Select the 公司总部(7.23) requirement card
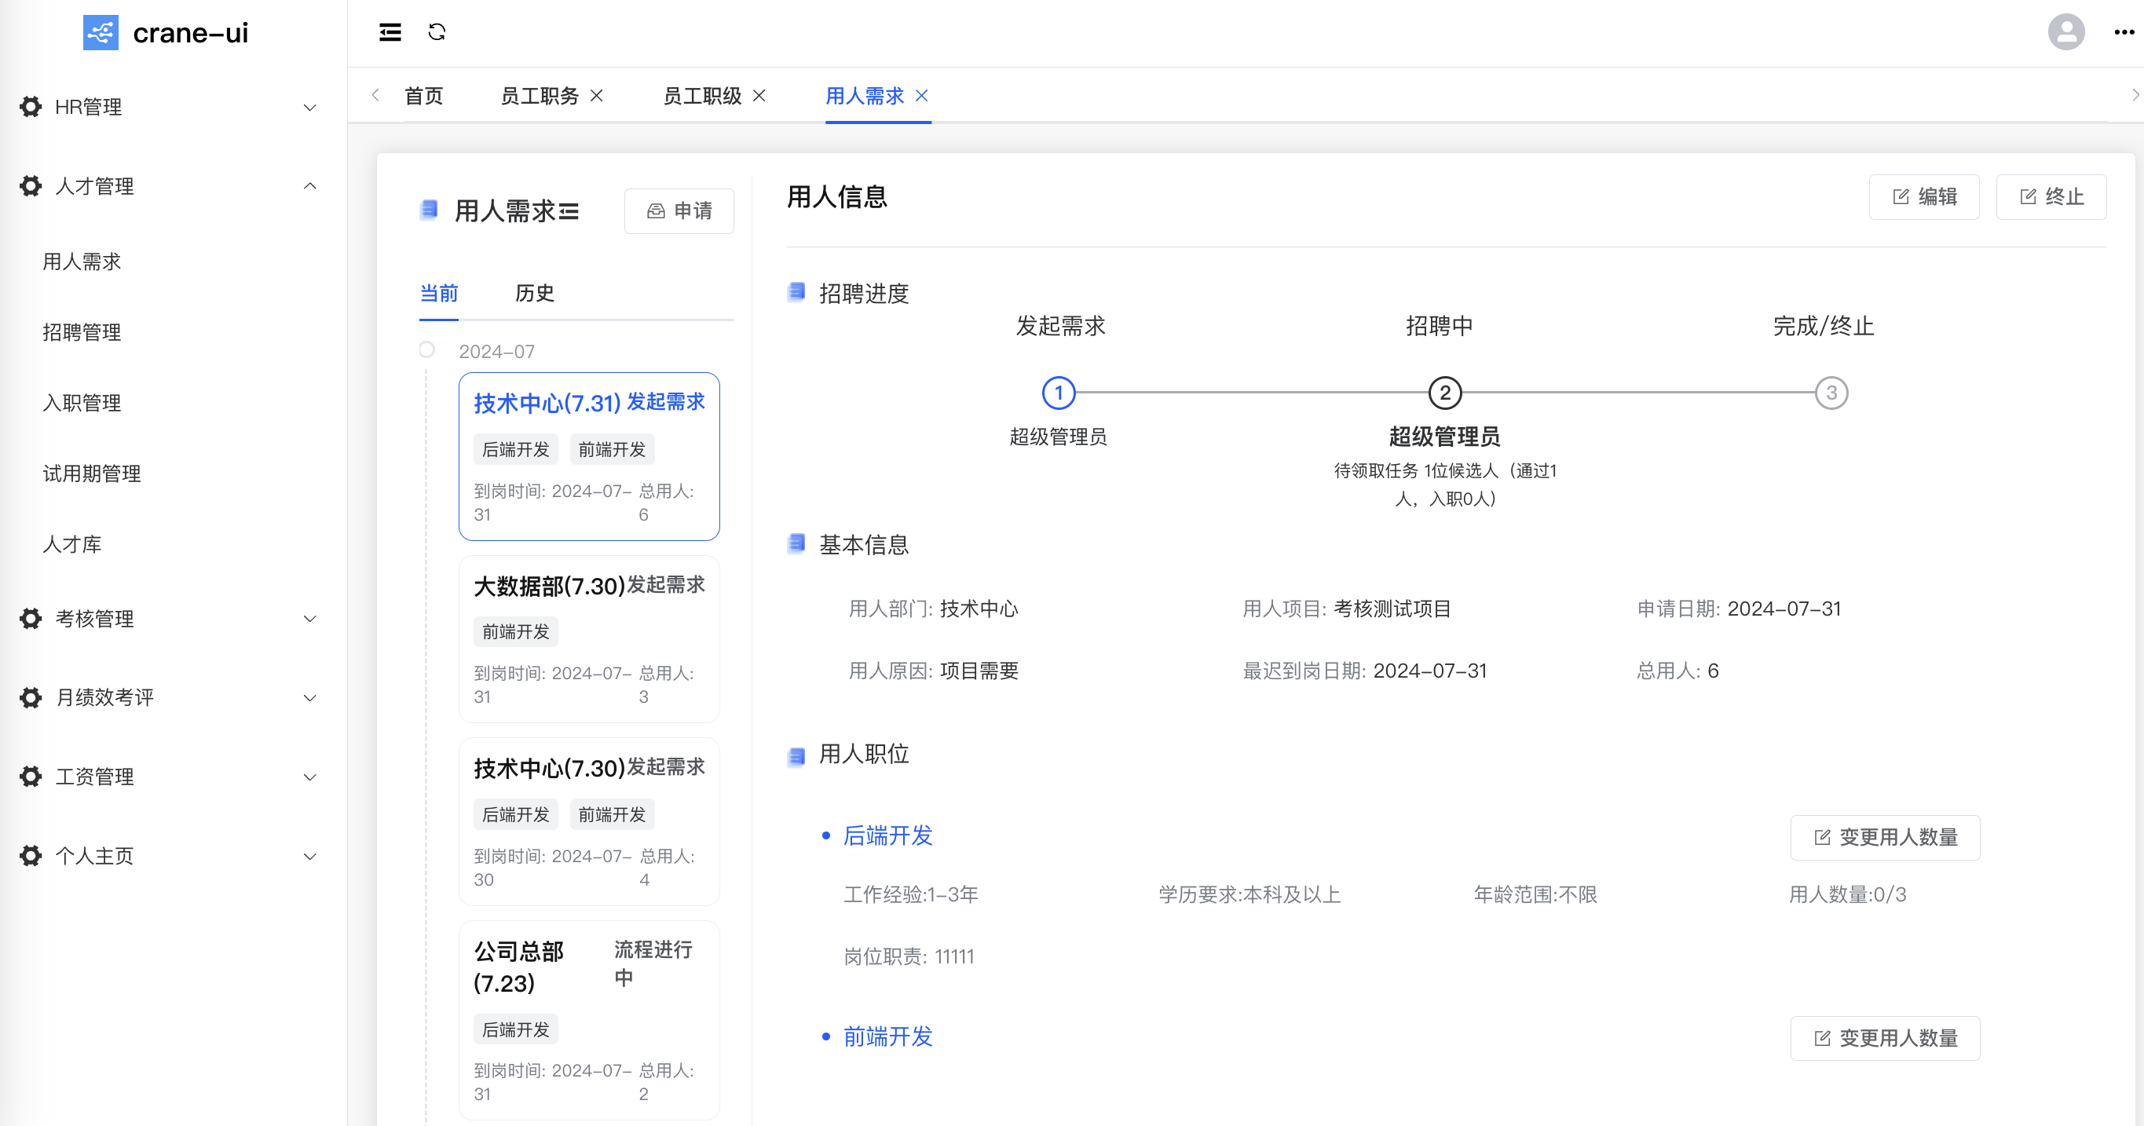This screenshot has width=2144, height=1126. tap(589, 1020)
